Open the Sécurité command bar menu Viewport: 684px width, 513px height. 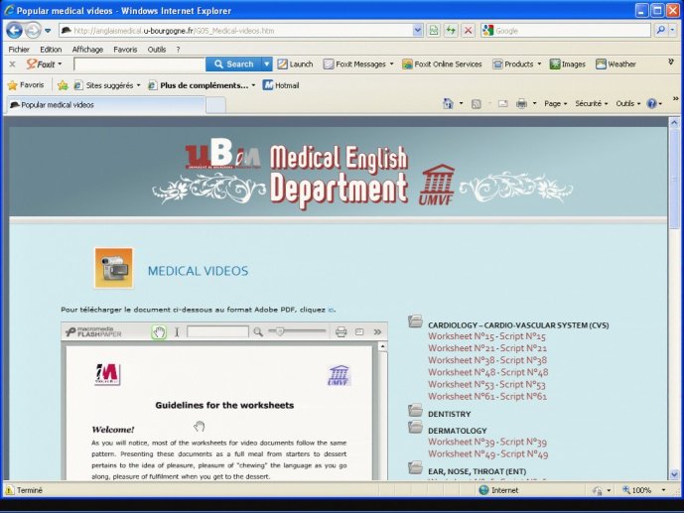591,104
